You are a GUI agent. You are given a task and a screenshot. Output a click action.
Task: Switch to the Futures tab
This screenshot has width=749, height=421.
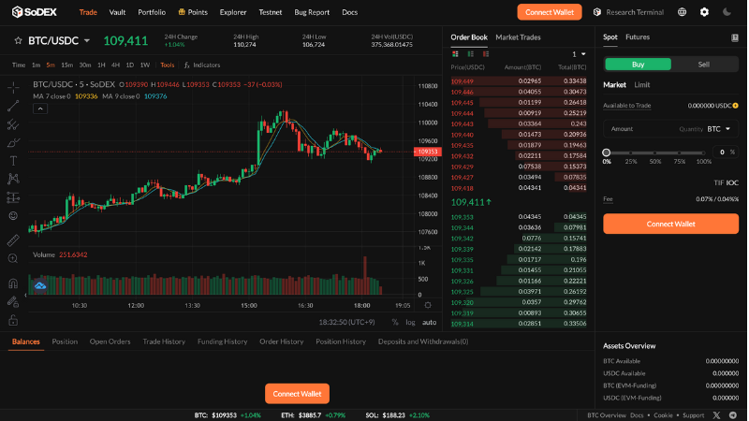click(638, 36)
